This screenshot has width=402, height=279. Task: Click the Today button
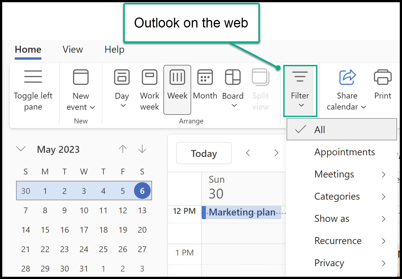click(204, 153)
